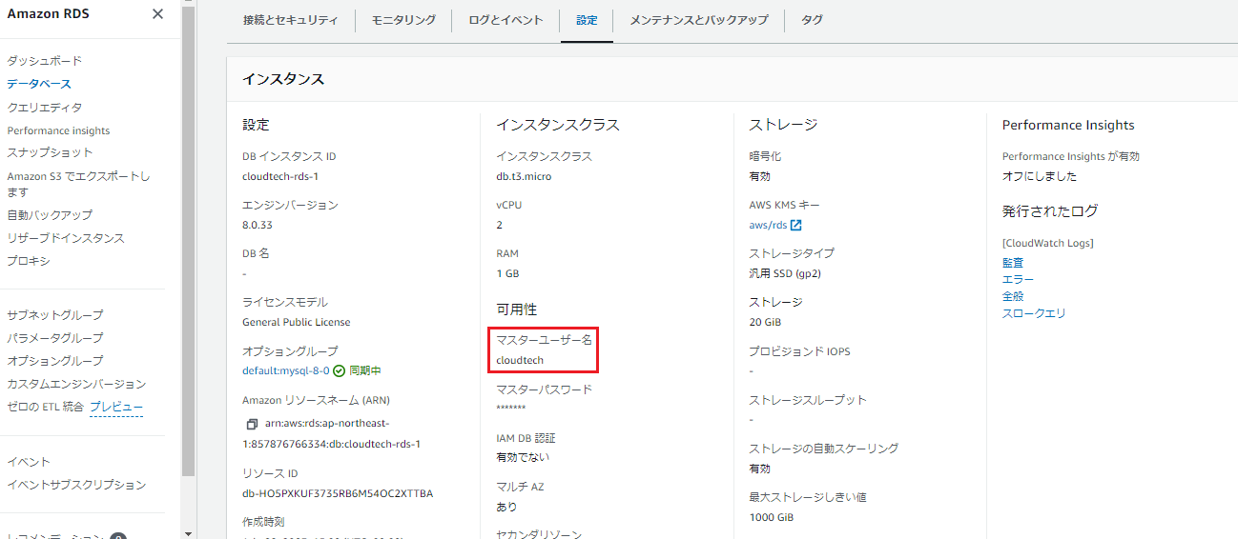Open the 接続とセキュリティ tab
This screenshot has height=539, width=1238.
pos(290,20)
